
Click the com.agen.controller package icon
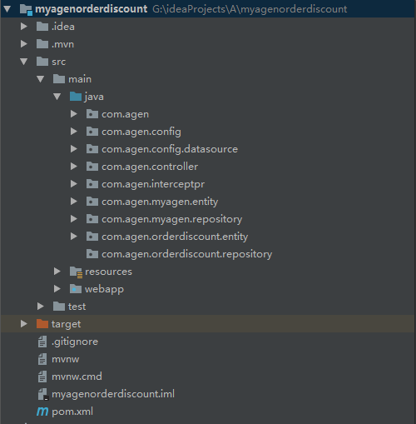(x=92, y=167)
